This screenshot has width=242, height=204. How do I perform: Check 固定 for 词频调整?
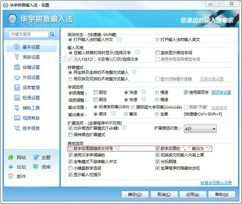pyautogui.click(x=96, y=100)
